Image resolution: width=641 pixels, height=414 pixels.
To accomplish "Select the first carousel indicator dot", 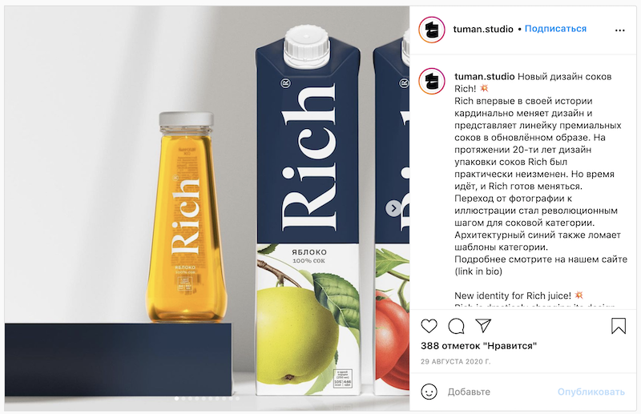I will (x=176, y=399).
